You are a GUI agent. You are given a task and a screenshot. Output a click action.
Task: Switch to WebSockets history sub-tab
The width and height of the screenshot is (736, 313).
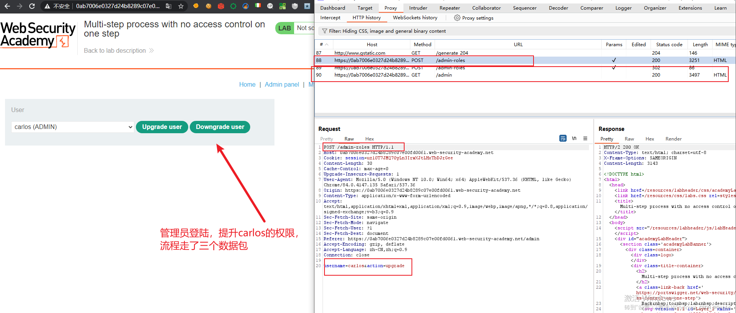[415, 18]
